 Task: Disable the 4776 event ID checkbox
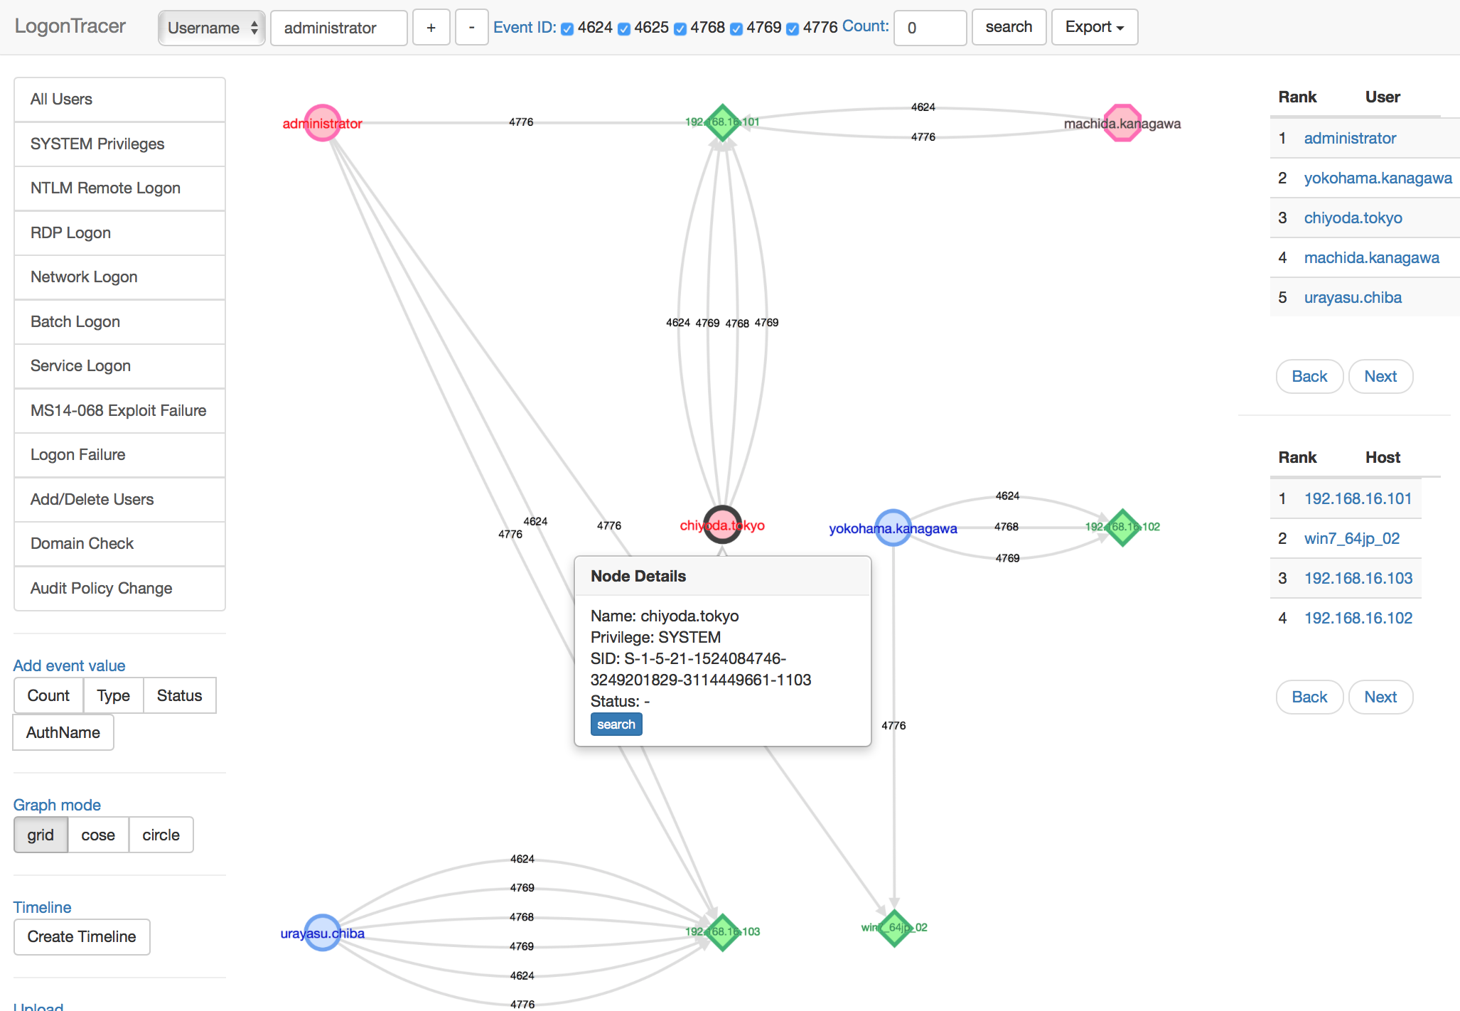click(793, 28)
